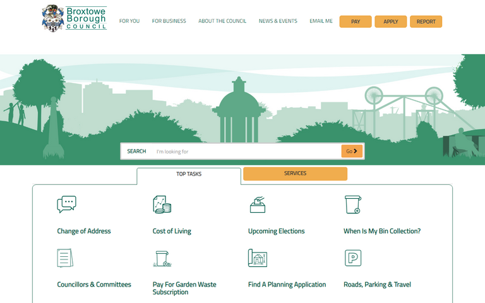Click the parking P sign icon

[x=352, y=258]
